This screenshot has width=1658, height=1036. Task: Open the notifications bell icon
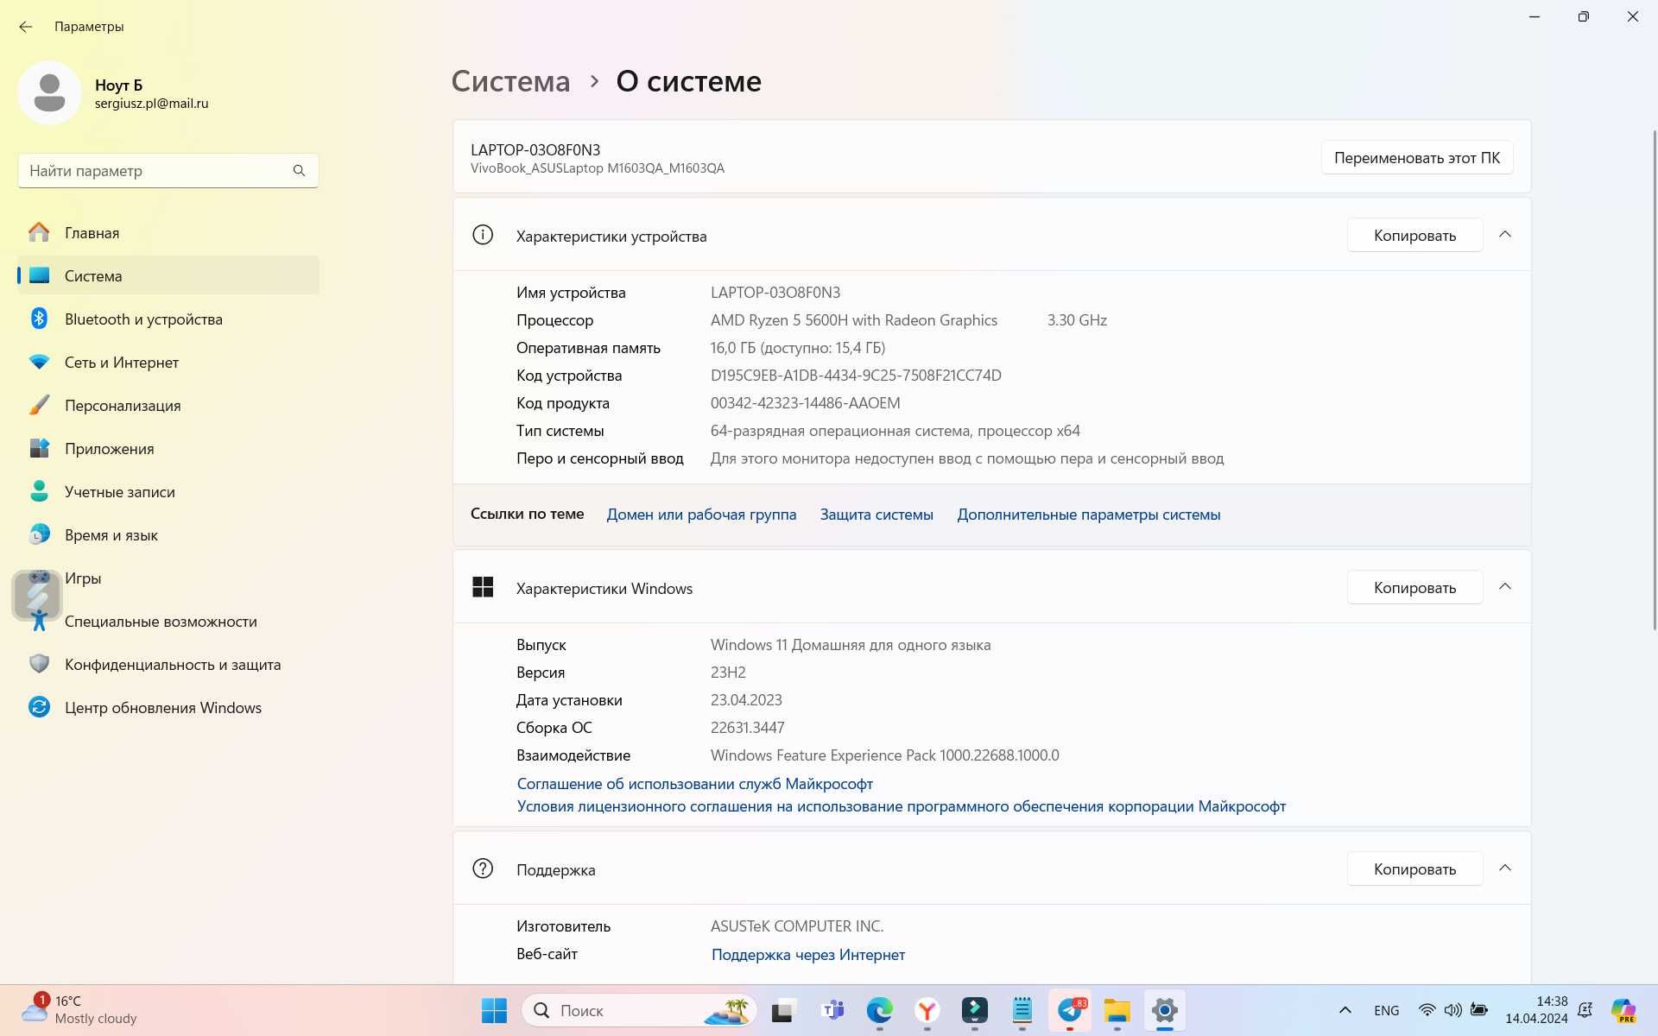click(1585, 1010)
